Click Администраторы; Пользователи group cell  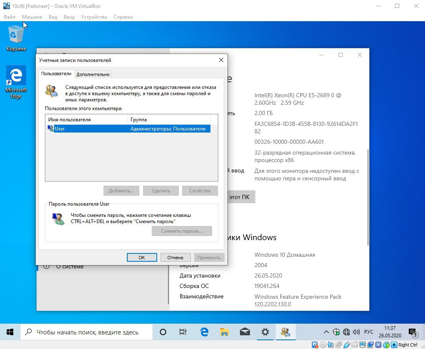point(168,129)
